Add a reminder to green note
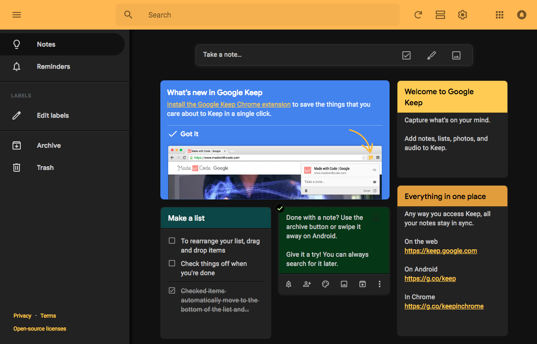Screen dimensions: 537x344 [x=289, y=284]
